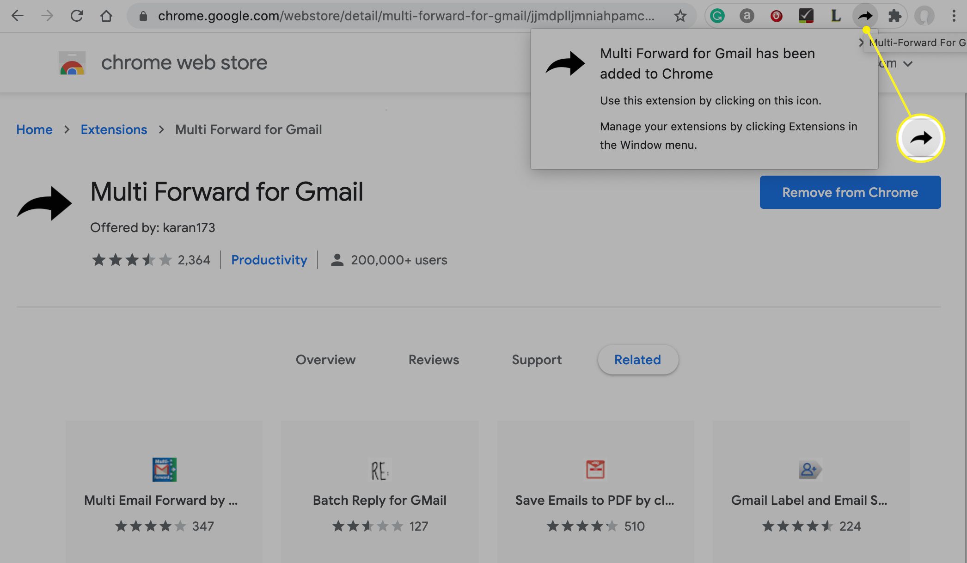This screenshot has height=563, width=967.
Task: Open the Chrome profile avatar
Action: coord(924,16)
